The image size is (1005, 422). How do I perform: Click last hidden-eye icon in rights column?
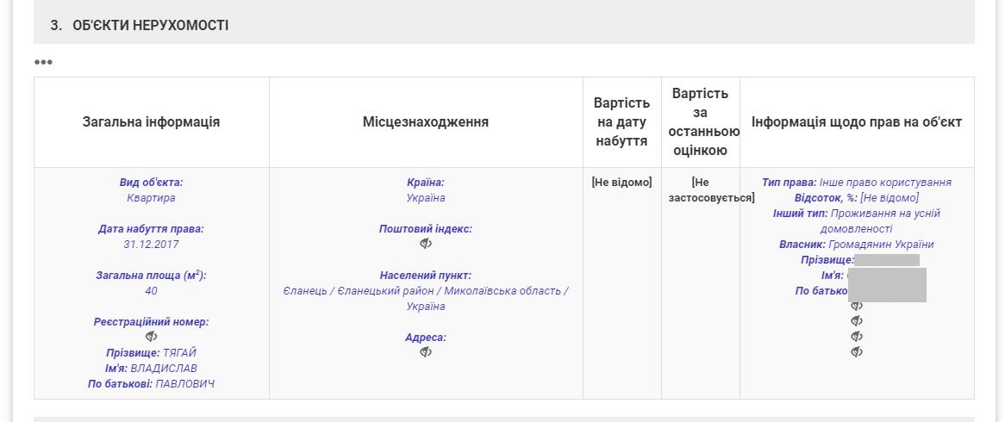pos(857,352)
